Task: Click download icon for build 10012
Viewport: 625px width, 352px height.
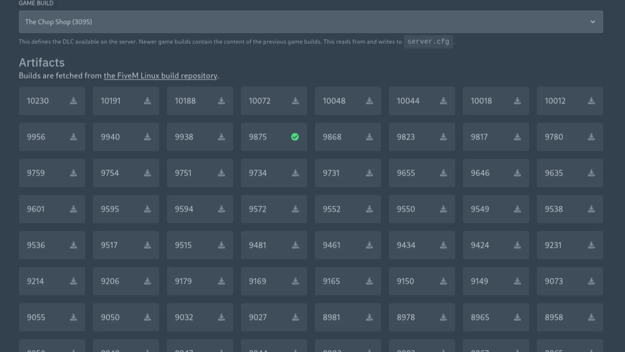Action: [591, 101]
